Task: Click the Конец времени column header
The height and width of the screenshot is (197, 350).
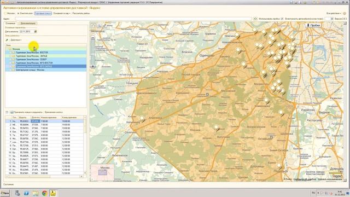Action: (72, 118)
